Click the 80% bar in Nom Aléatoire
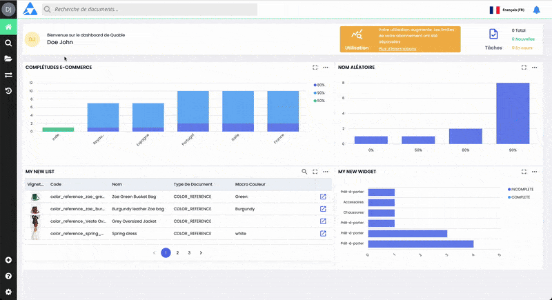The height and width of the screenshot is (300, 552). [465, 136]
